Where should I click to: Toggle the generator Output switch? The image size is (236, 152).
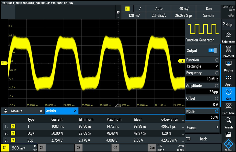tap(212, 51)
